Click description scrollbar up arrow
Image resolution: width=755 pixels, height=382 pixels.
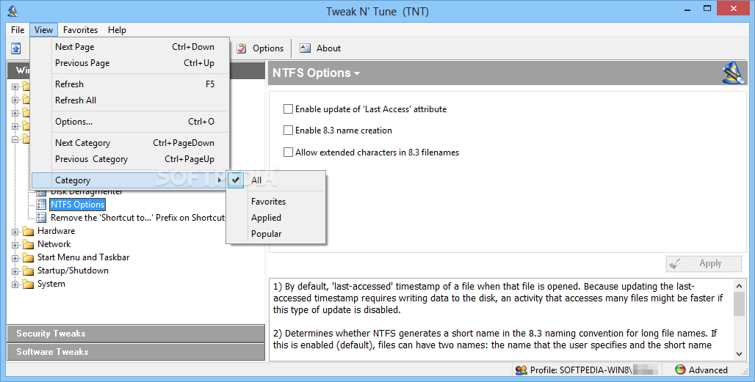739,286
